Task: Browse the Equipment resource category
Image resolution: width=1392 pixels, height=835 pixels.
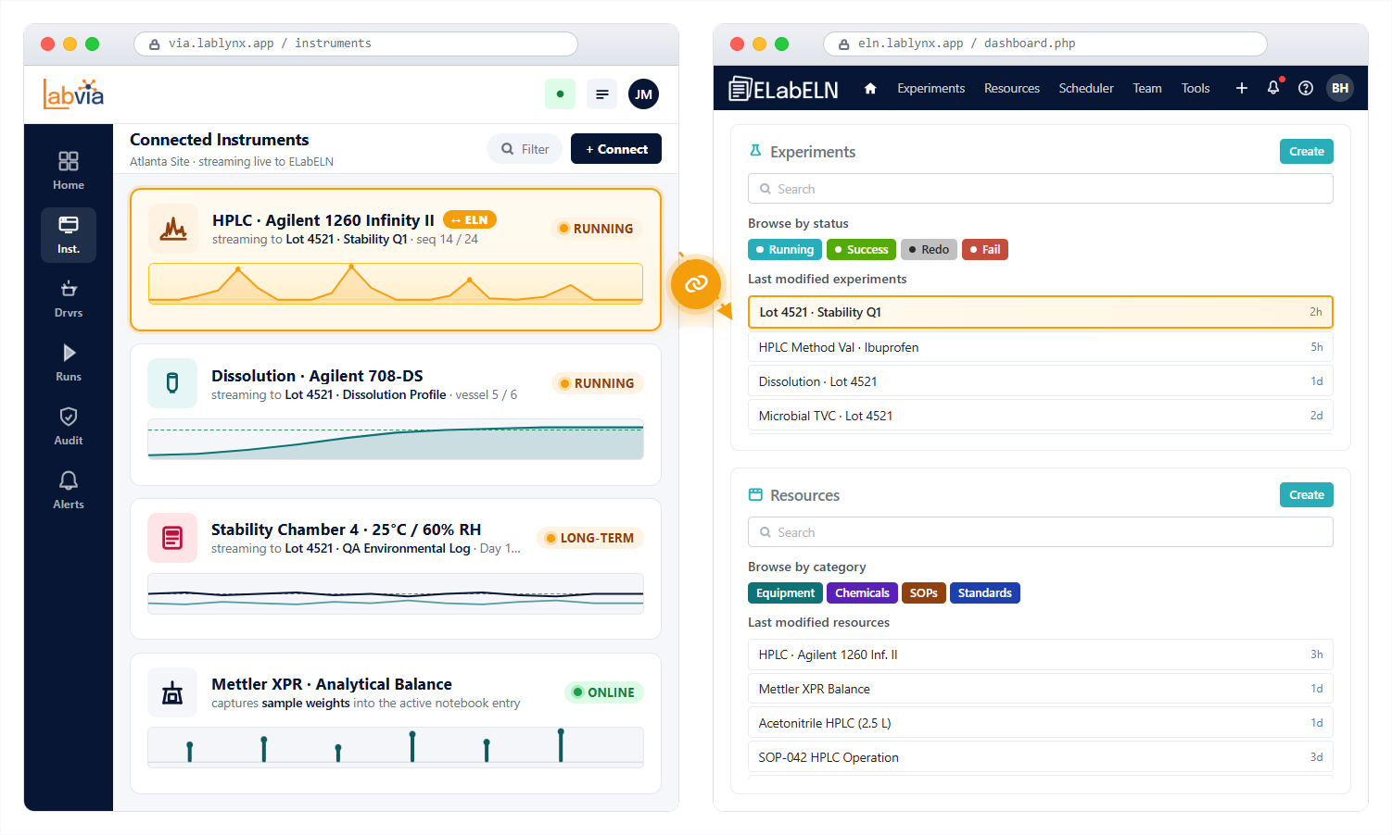Action: click(785, 592)
